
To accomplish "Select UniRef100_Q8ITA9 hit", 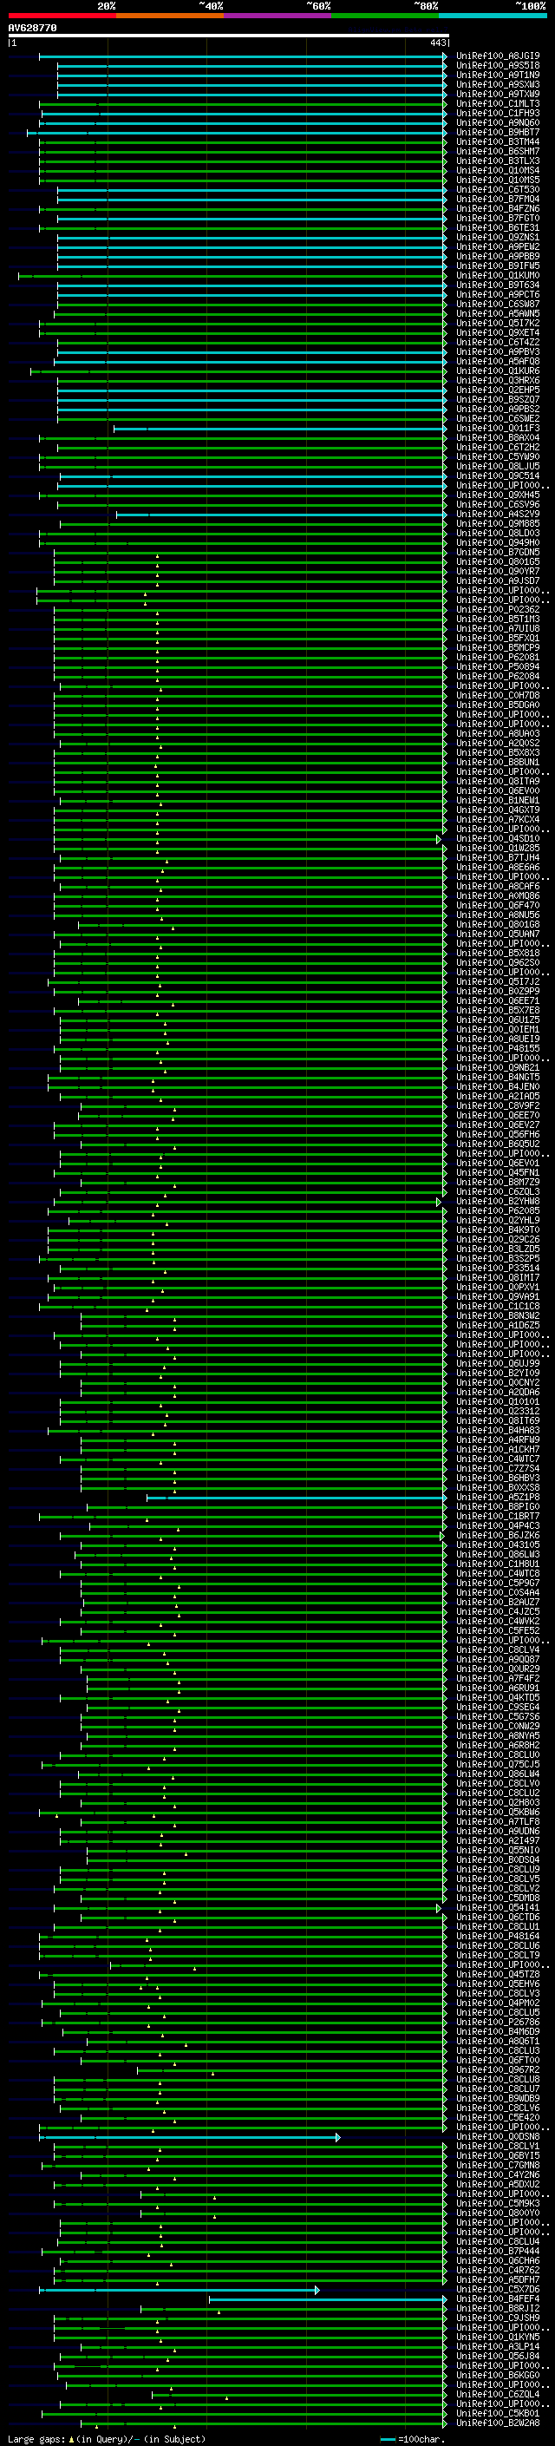I will click(498, 782).
